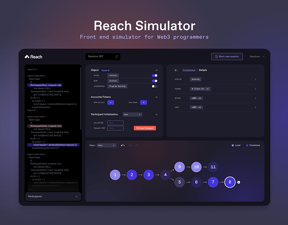The image size is (288, 225).
Task: Click the Node 8 tag
Action: (106, 70)
